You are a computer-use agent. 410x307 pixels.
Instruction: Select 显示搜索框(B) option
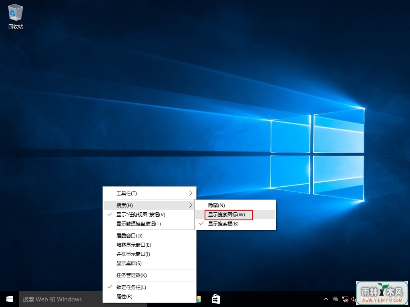(x=235, y=224)
